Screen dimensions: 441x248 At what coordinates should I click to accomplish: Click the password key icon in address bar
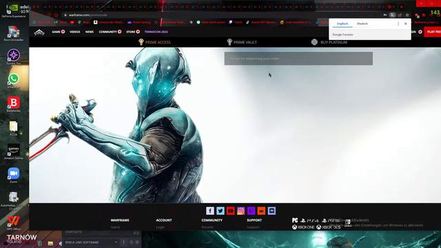[x=385, y=15]
